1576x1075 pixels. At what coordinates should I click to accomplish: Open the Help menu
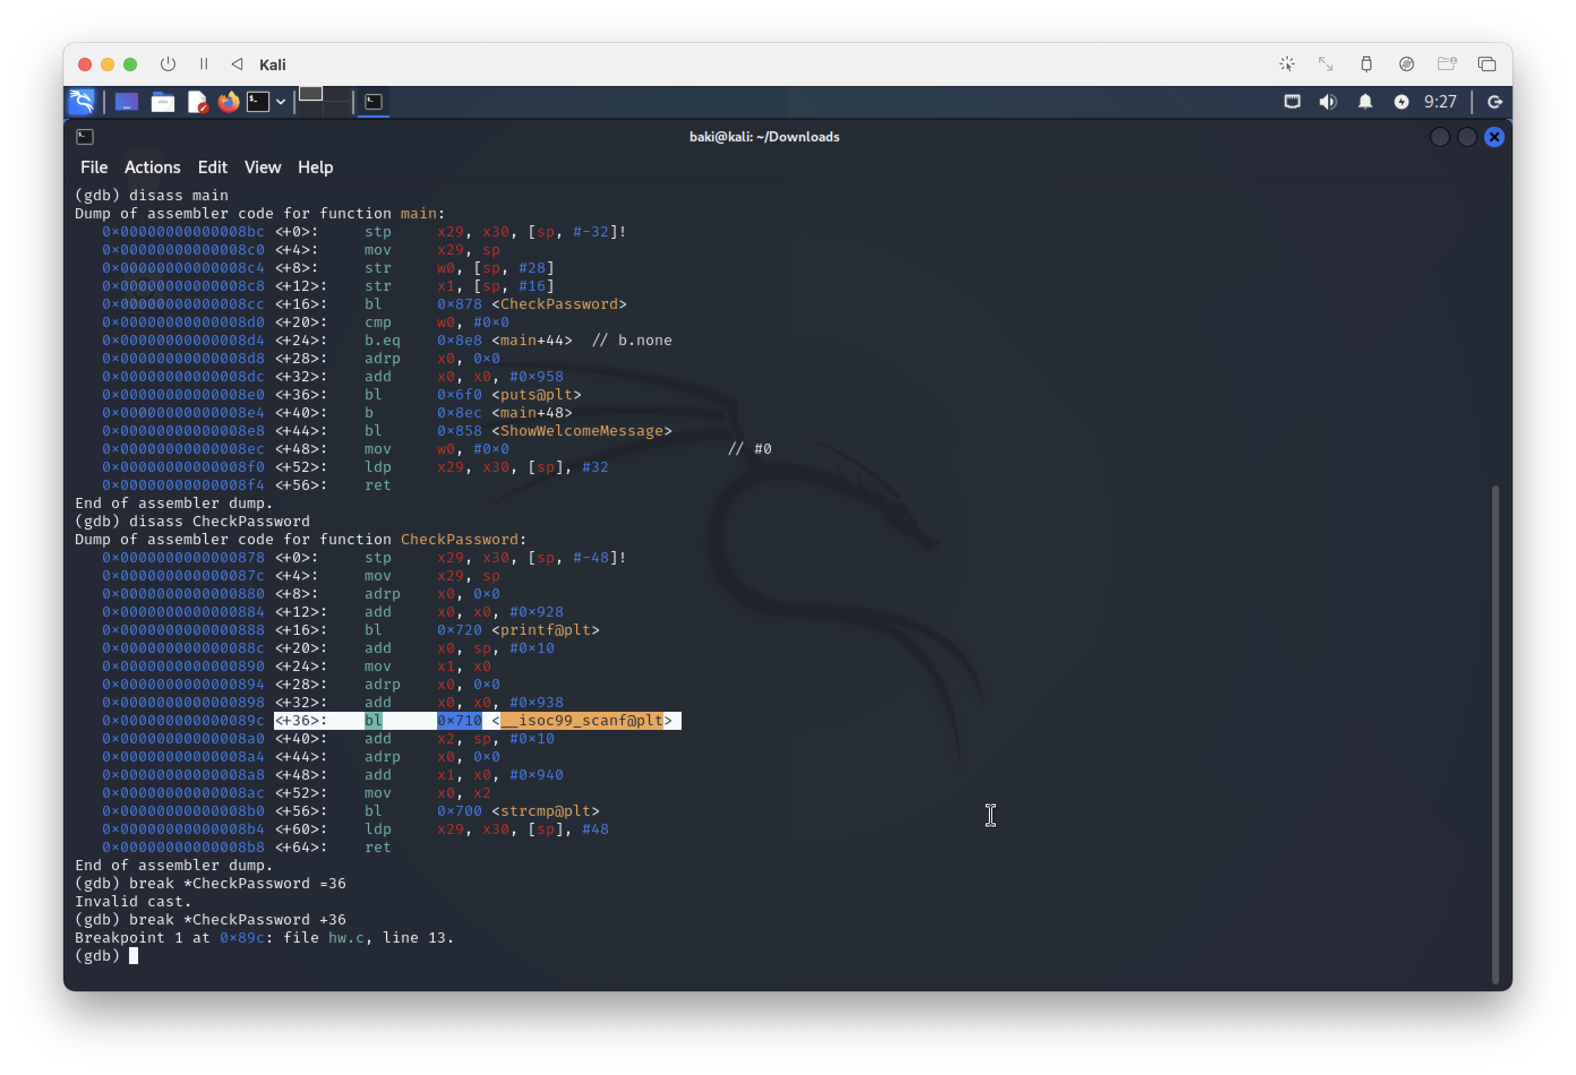click(x=315, y=167)
